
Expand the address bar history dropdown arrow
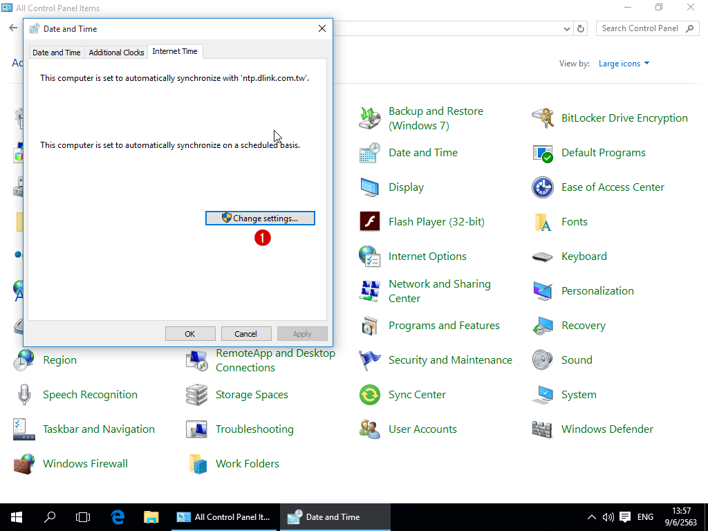(567, 28)
